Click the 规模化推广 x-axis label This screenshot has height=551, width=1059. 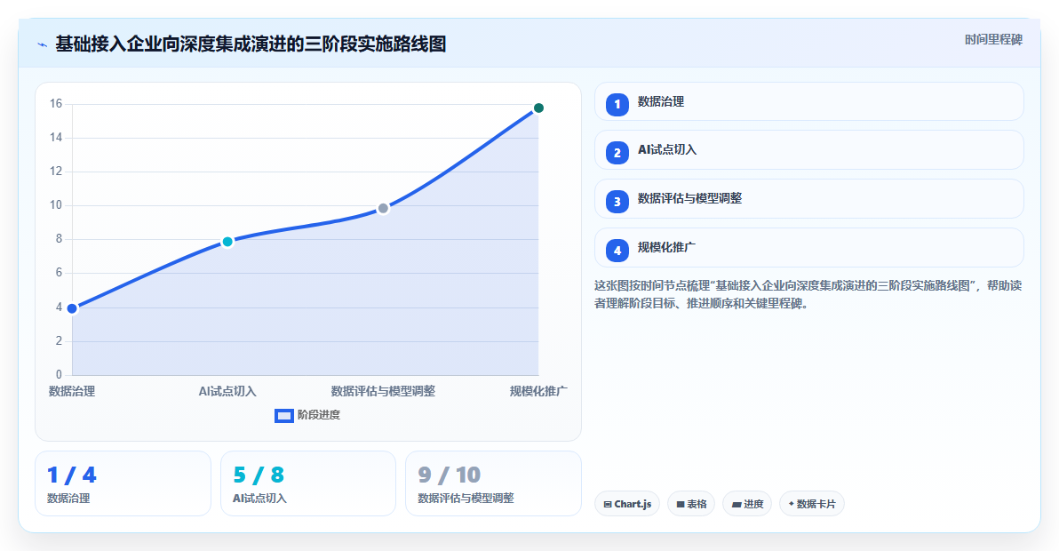[538, 392]
